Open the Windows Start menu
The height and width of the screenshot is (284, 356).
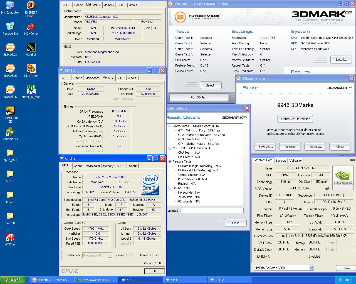tap(13, 280)
